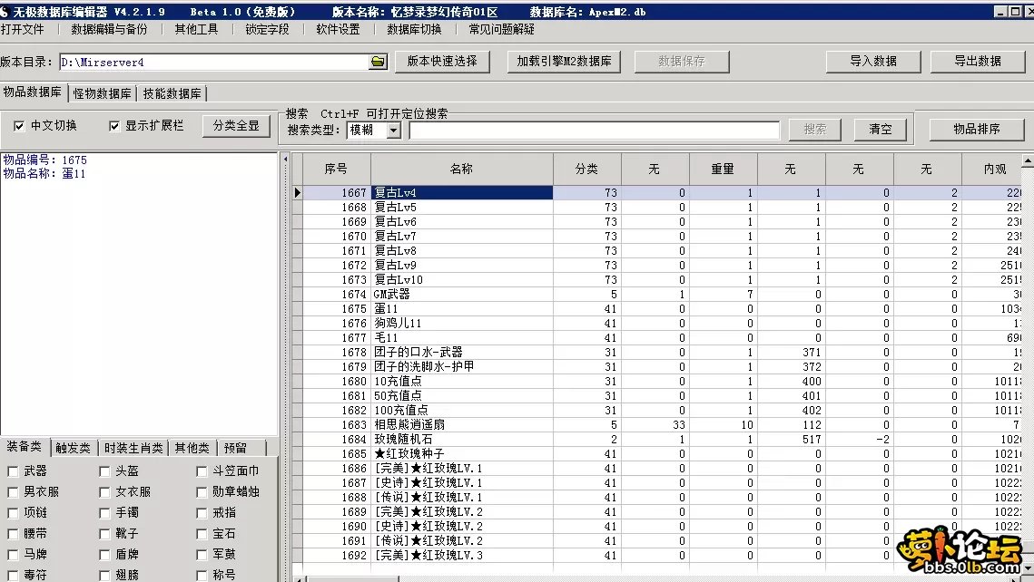
Task: Switch to the 怪物数据库 tab
Action: tap(102, 93)
